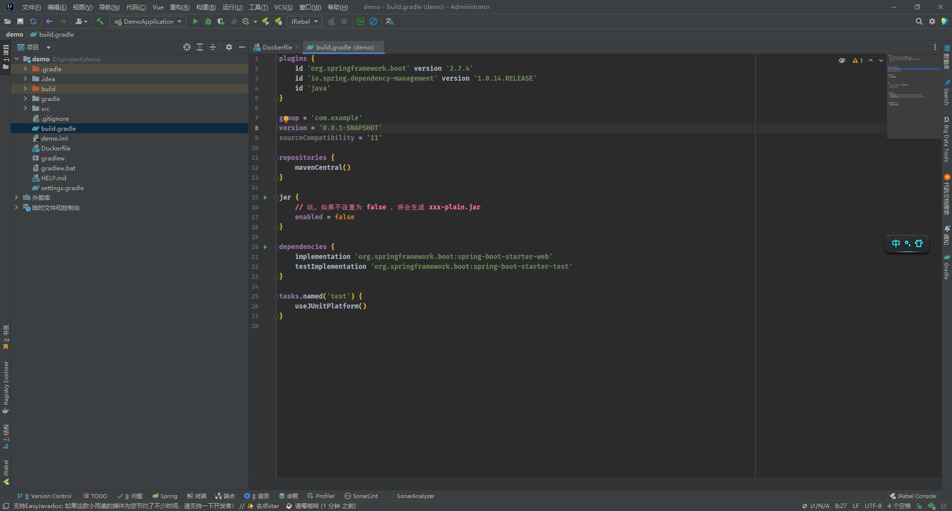
Task: Open the 构建(B) menu
Action: click(206, 7)
